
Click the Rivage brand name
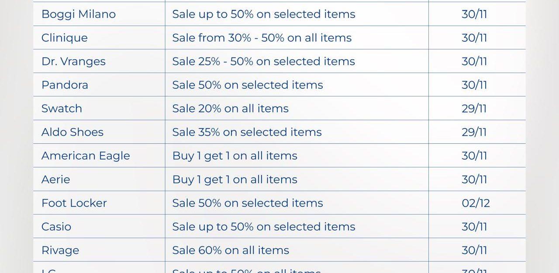60,250
